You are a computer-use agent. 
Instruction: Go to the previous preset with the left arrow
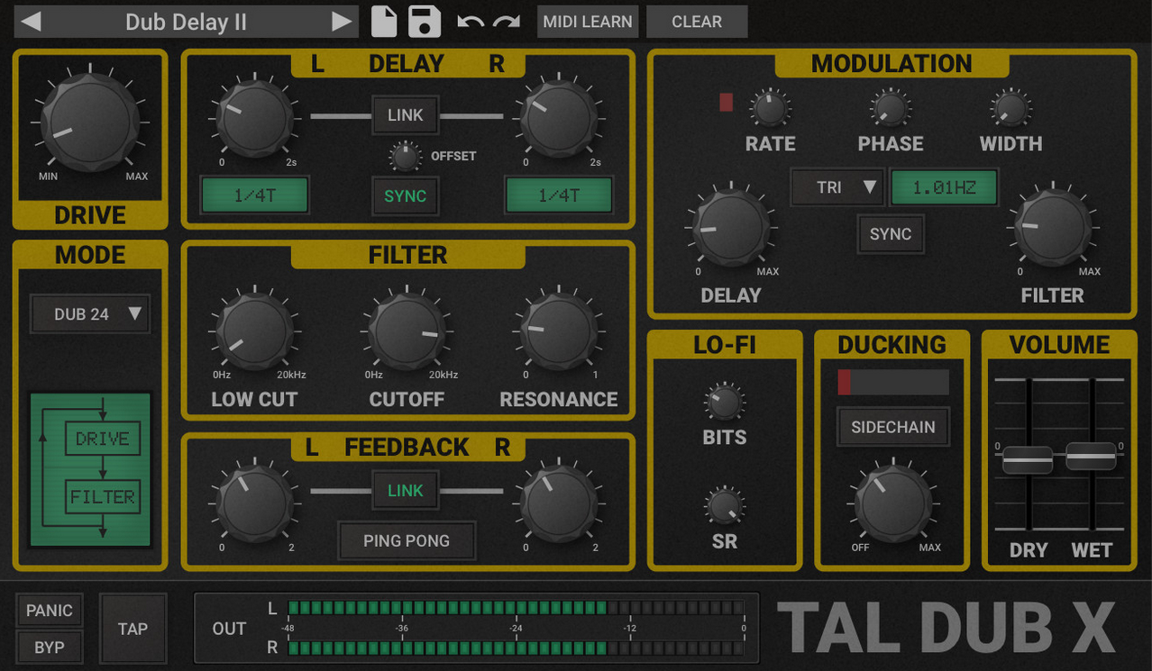tap(31, 22)
